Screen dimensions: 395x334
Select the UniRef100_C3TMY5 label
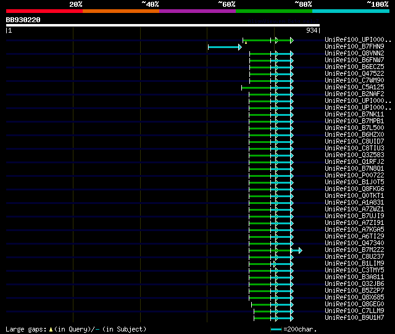click(354, 271)
